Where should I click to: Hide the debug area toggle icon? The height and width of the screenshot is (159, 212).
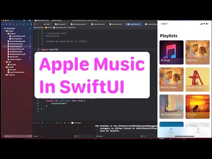(x=35, y=123)
